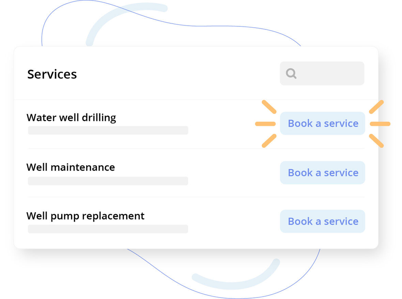The image size is (402, 299).
Task: Click the lower-left orange highlight ray
Action: 269,141
